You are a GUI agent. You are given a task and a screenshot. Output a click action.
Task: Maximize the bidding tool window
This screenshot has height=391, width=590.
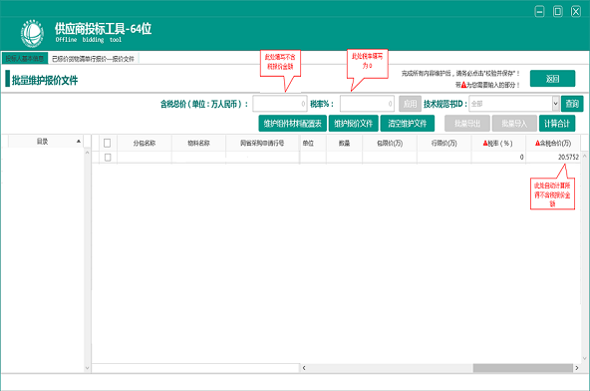558,12
